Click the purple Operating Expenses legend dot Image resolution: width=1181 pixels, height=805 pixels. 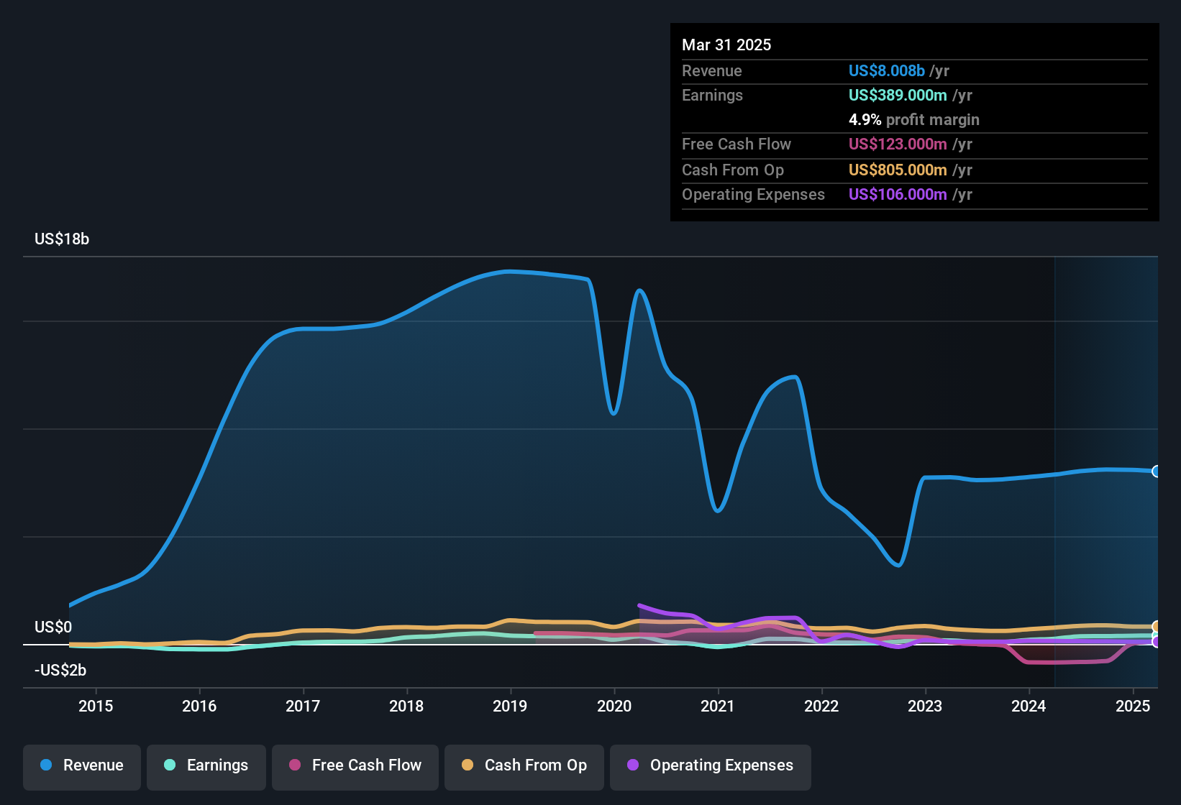coord(633,765)
